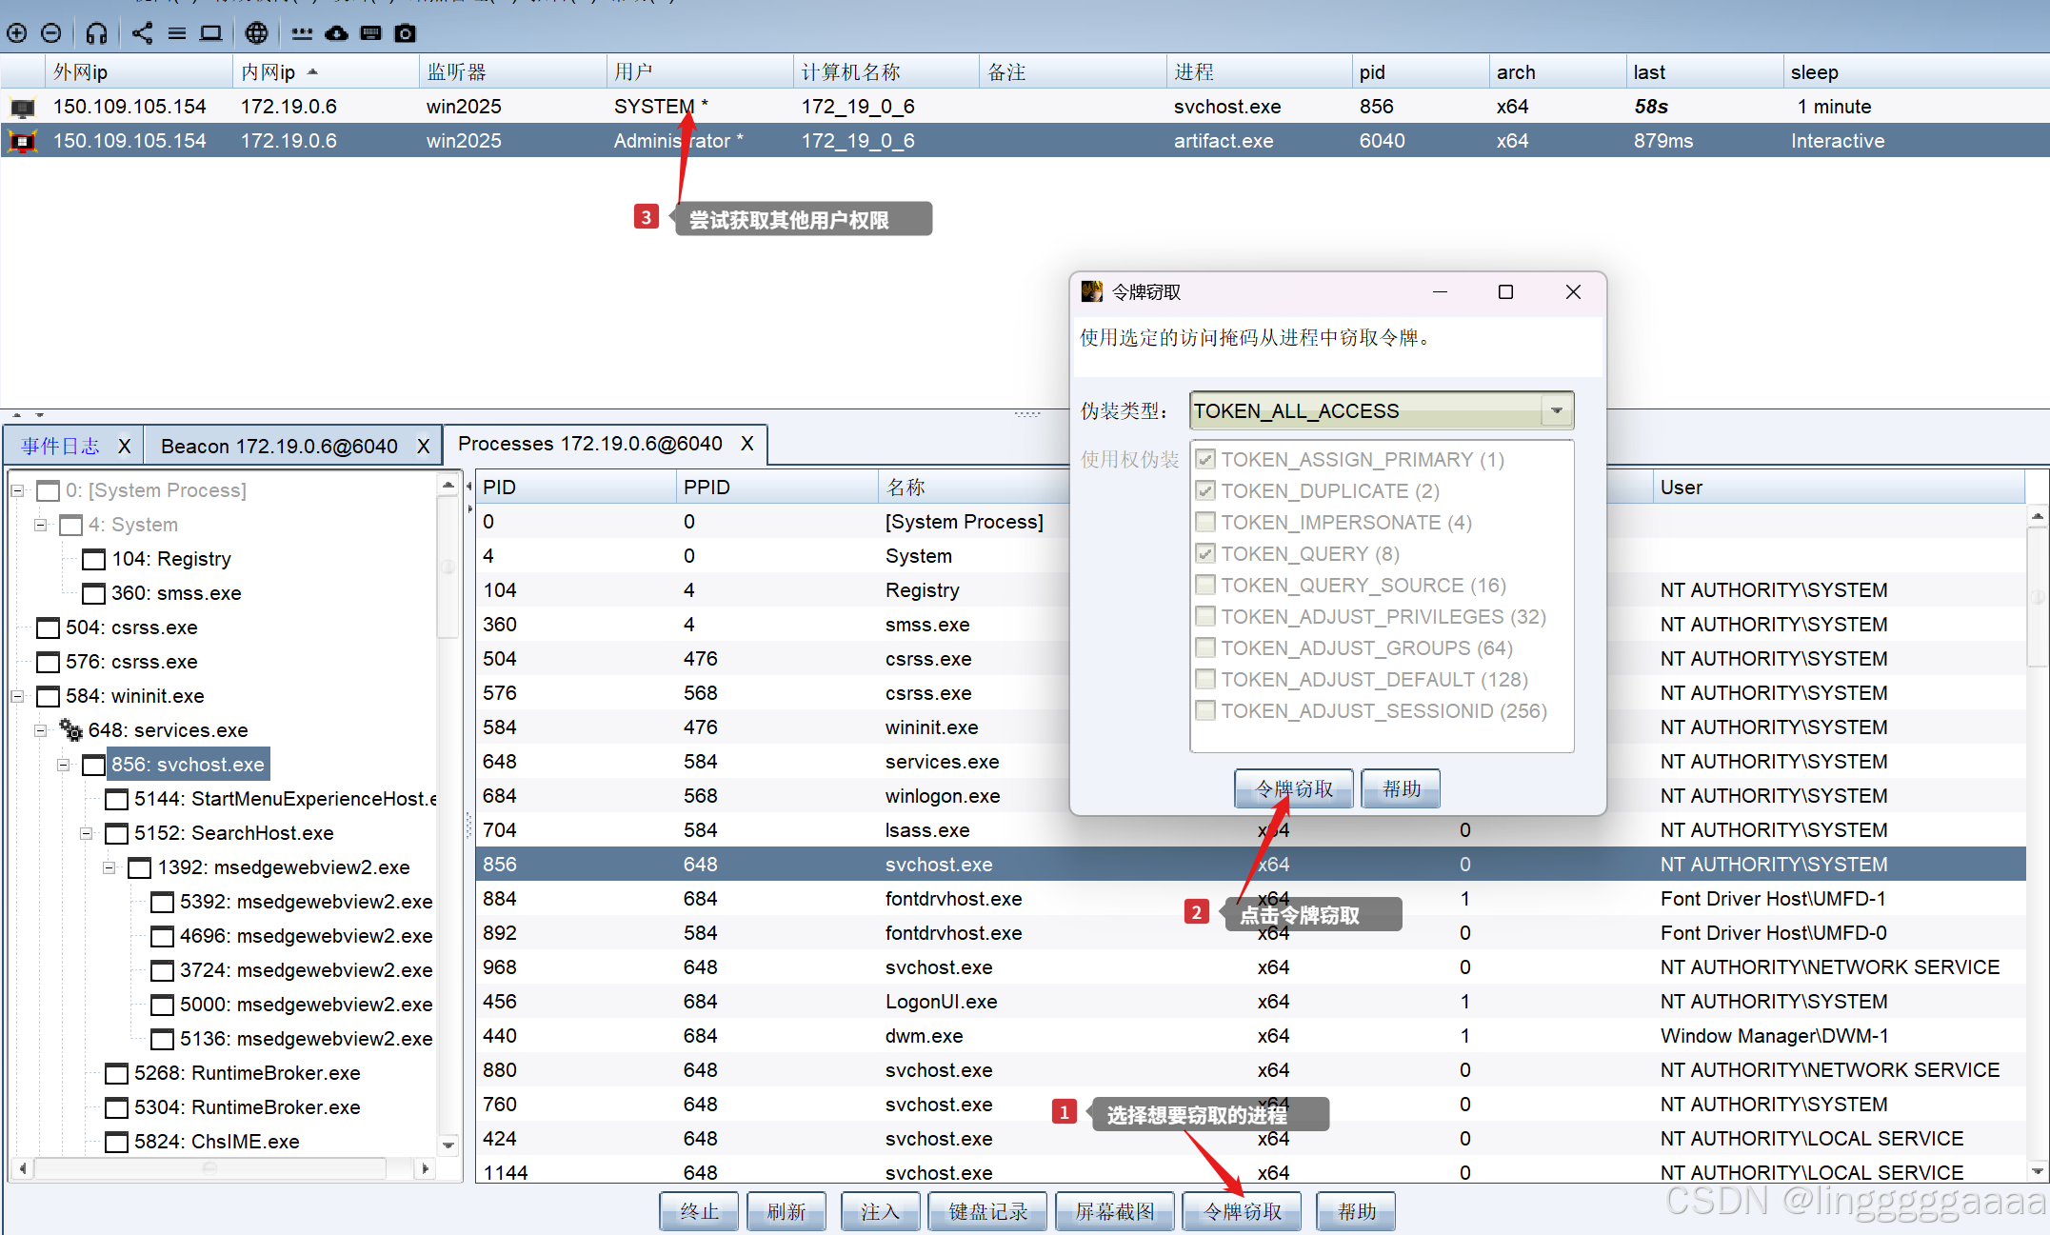Click the 刷新 button at bottom
The image size is (2050, 1235).
click(x=786, y=1211)
